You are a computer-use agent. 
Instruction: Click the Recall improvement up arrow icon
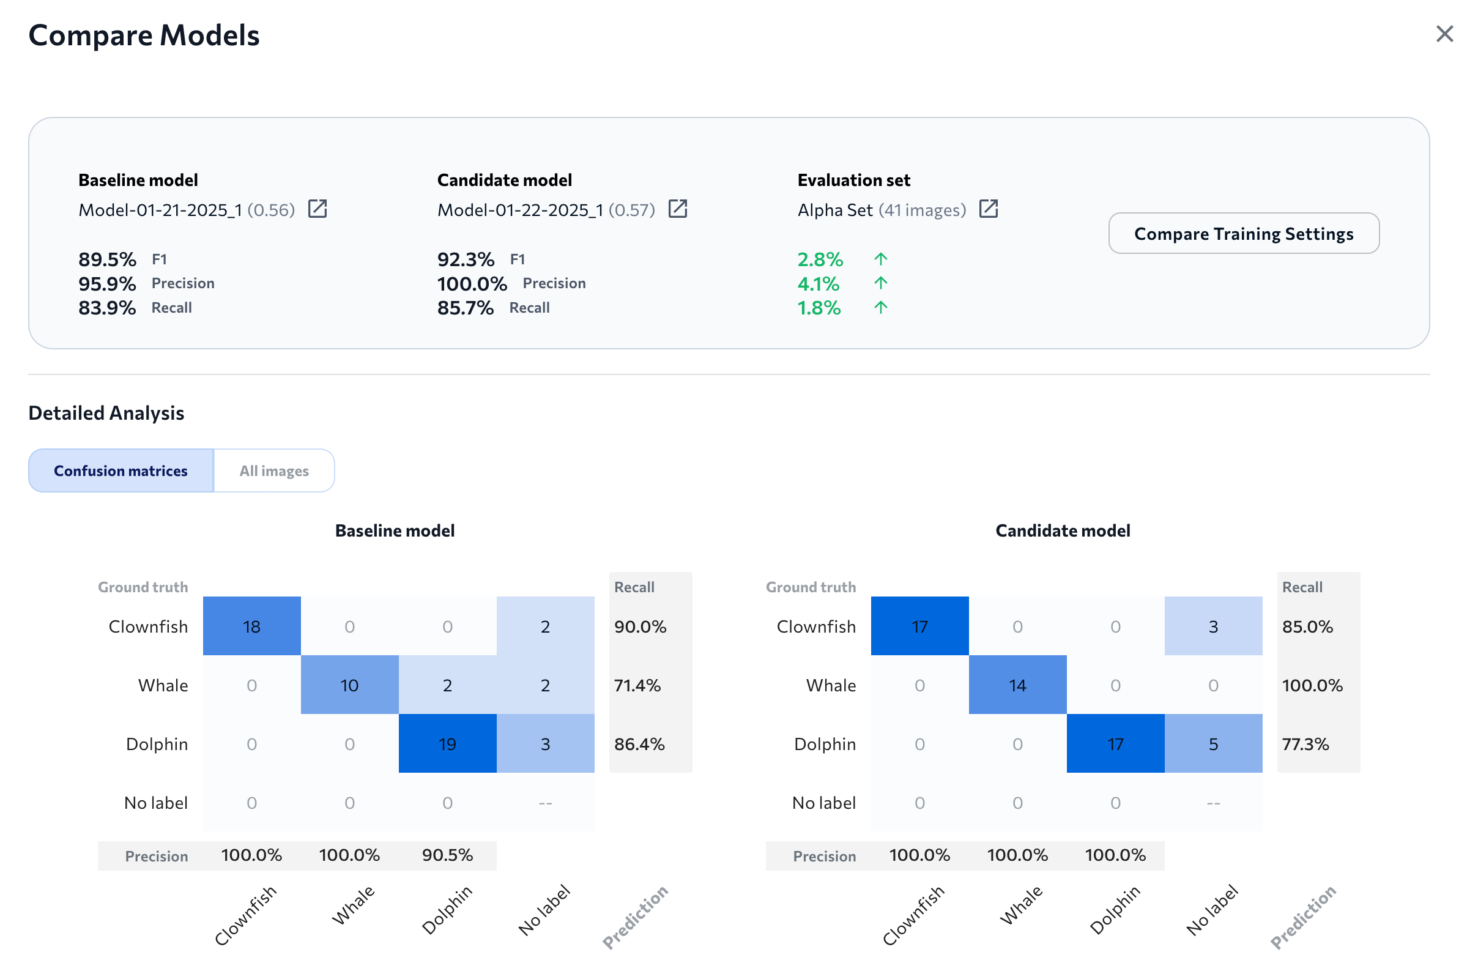(880, 308)
